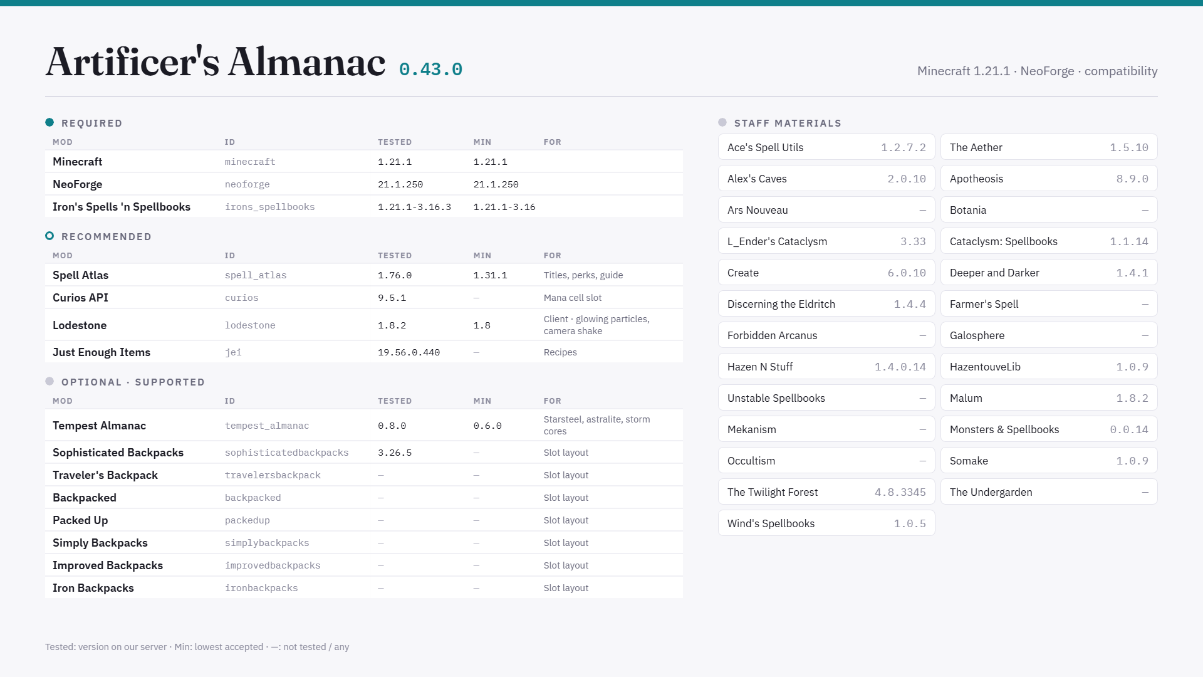
Task: Click the Spell Atlas mod name
Action: [x=81, y=275]
